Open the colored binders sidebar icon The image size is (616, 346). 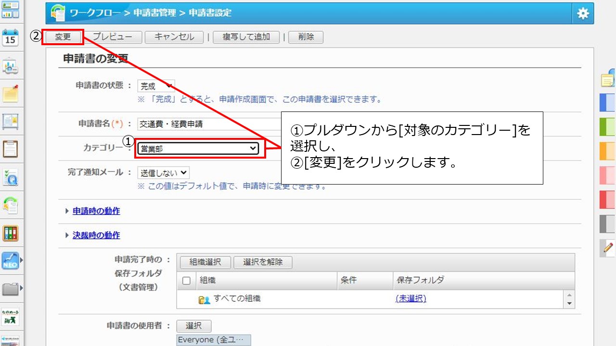(10, 233)
